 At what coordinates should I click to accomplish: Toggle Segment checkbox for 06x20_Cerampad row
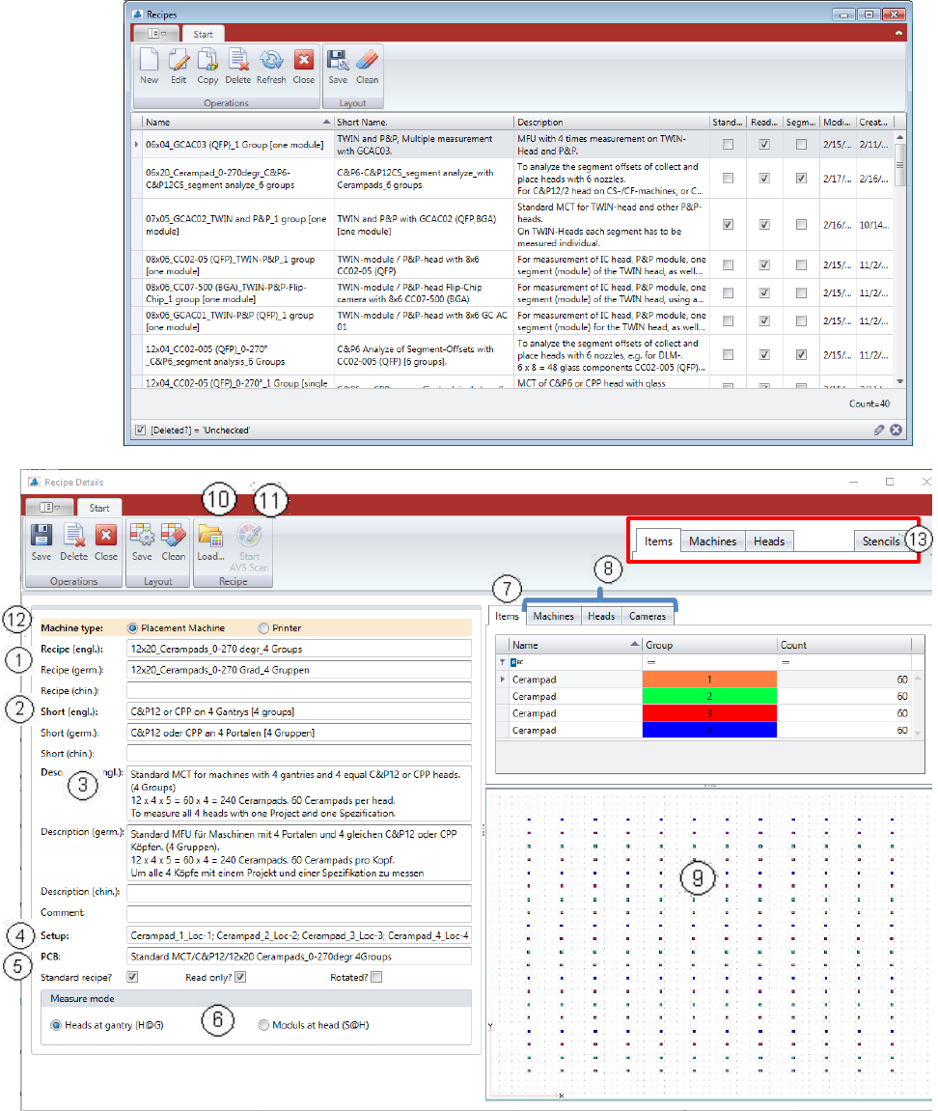(801, 179)
